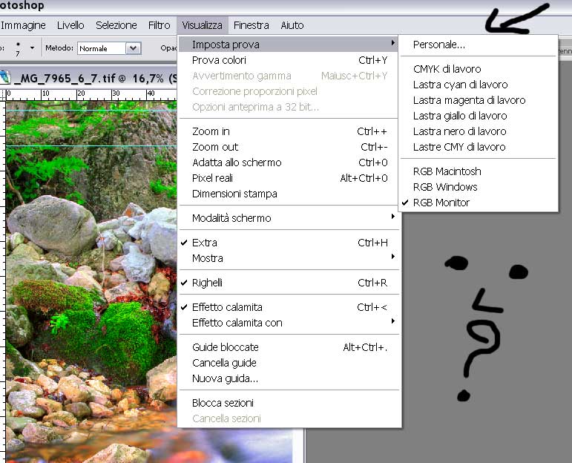Open the Livello menu
The height and width of the screenshot is (463, 572).
pos(70,25)
